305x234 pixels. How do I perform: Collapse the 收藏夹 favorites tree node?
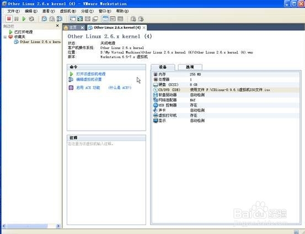[5, 37]
